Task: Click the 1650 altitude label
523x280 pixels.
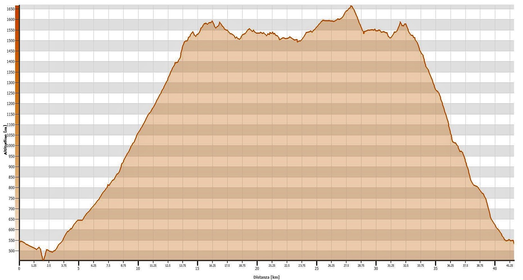Action: 10,9
